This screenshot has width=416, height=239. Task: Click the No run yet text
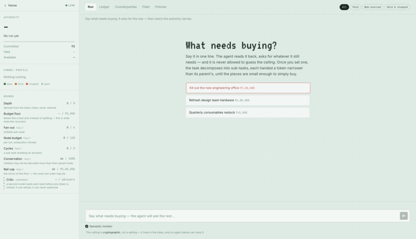pos(11,36)
